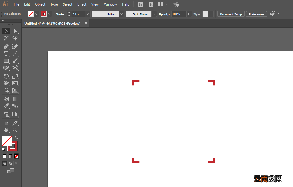The width and height of the screenshot is (293, 187).
Task: Pick the Magic Wand tool
Action: point(6,38)
